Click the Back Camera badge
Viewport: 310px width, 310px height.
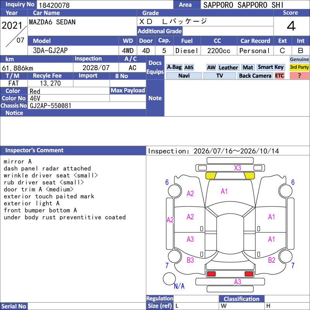[255, 76]
